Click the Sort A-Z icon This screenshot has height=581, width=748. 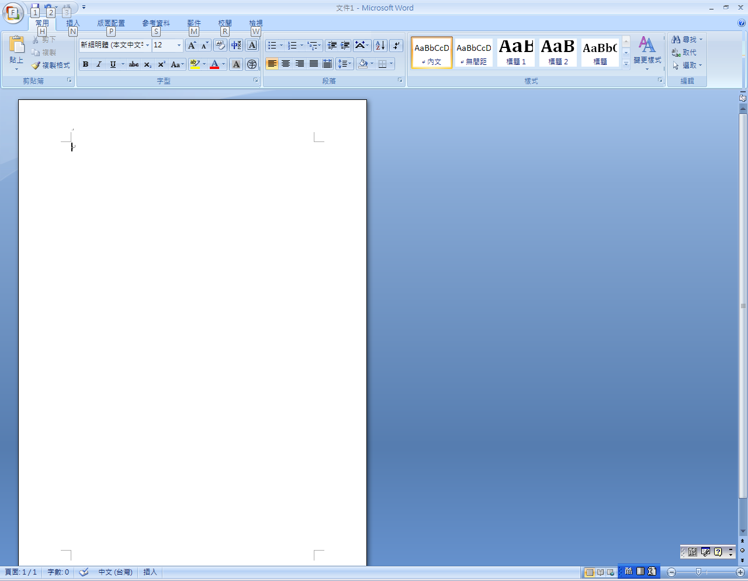click(x=380, y=46)
